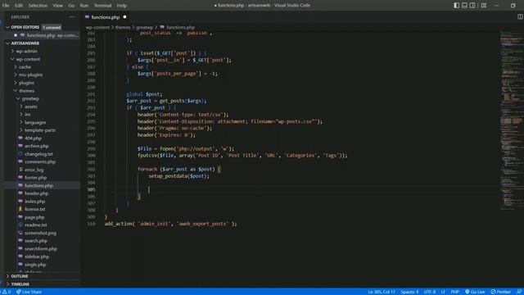Open header.php file

coord(36,193)
